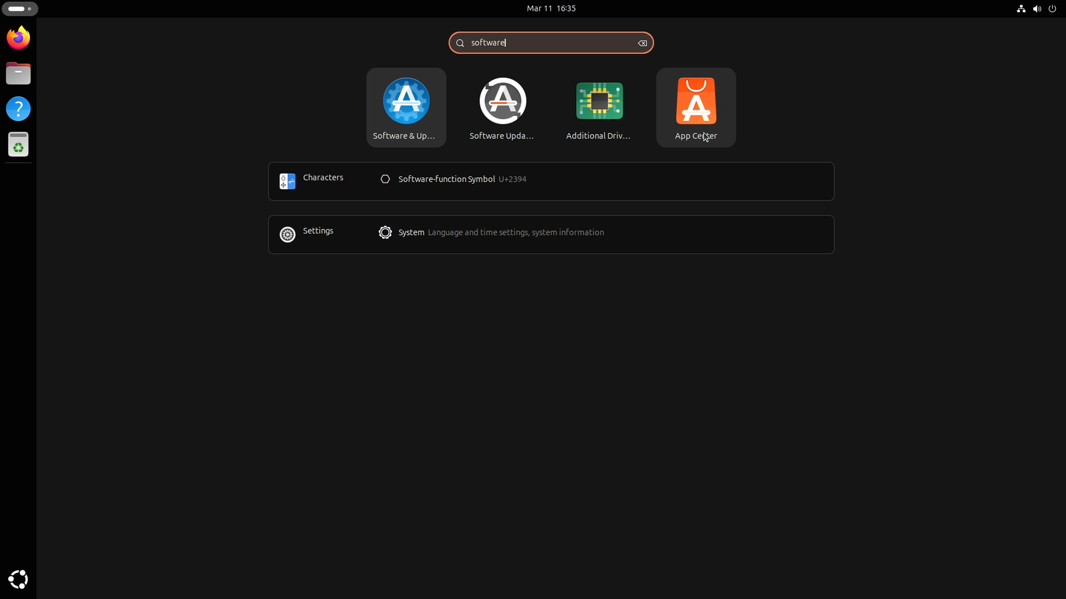Viewport: 1066px width, 599px height.
Task: Click the network status icon
Action: click(1021, 9)
